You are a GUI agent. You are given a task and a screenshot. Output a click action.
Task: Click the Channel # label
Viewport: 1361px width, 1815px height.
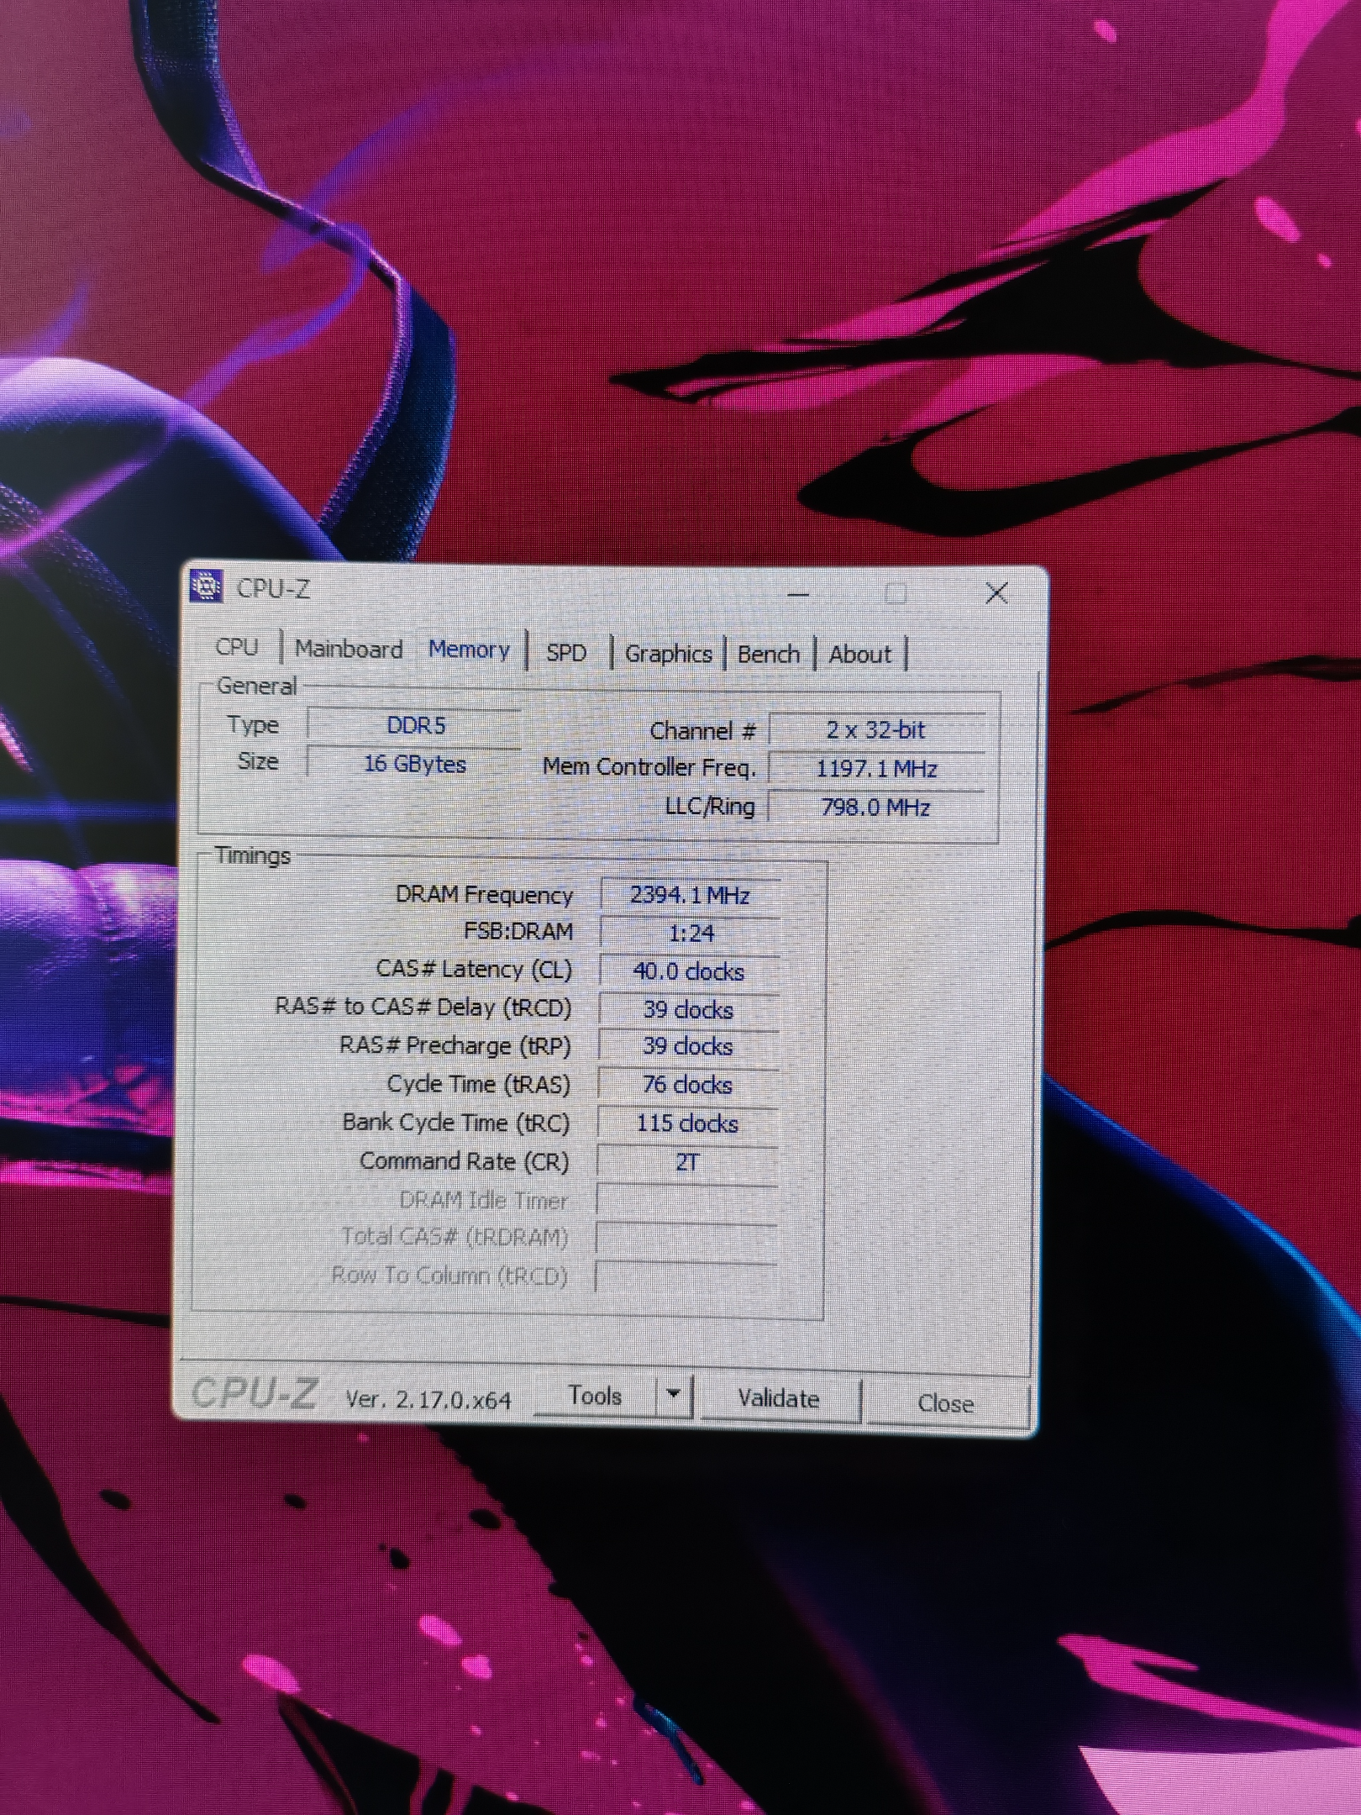703,731
